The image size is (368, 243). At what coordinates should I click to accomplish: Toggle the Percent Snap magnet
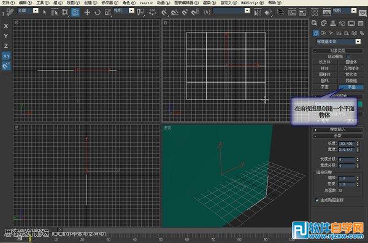(x=185, y=12)
